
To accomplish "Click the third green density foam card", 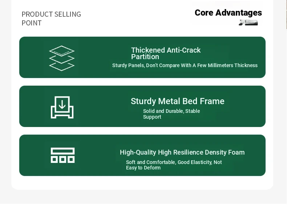I will coord(142,155).
